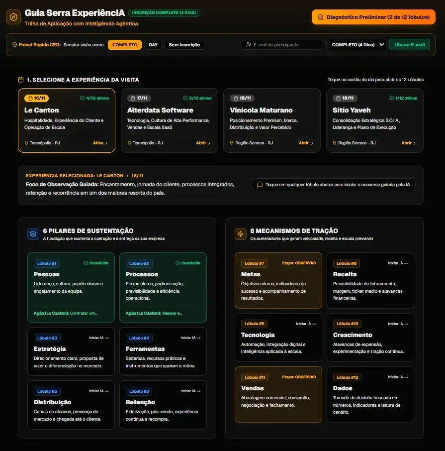Click Abrir on Vinícola Maturano card
Image resolution: width=445 pixels, height=451 pixels.
tap(306, 143)
